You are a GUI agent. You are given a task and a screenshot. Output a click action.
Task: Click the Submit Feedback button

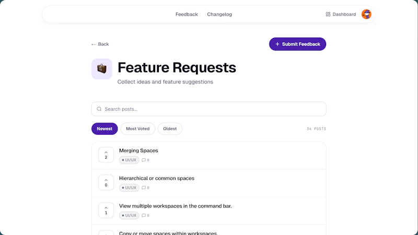[297, 44]
